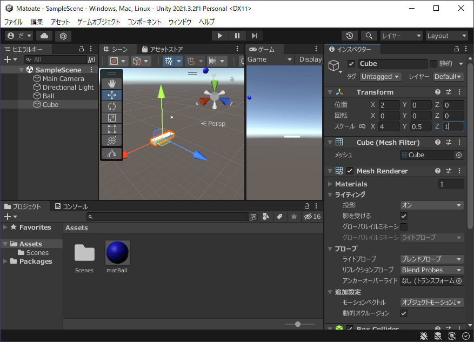Toggle Mesh Renderer enabled checkbox

tap(350, 171)
